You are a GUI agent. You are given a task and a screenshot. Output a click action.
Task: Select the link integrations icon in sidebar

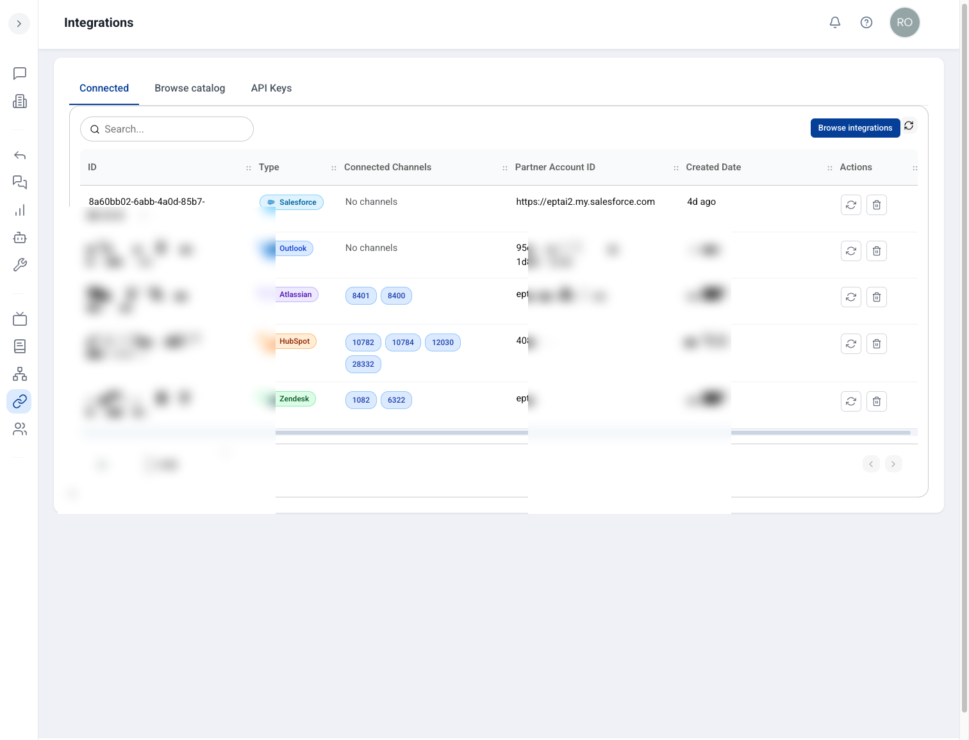click(x=20, y=401)
